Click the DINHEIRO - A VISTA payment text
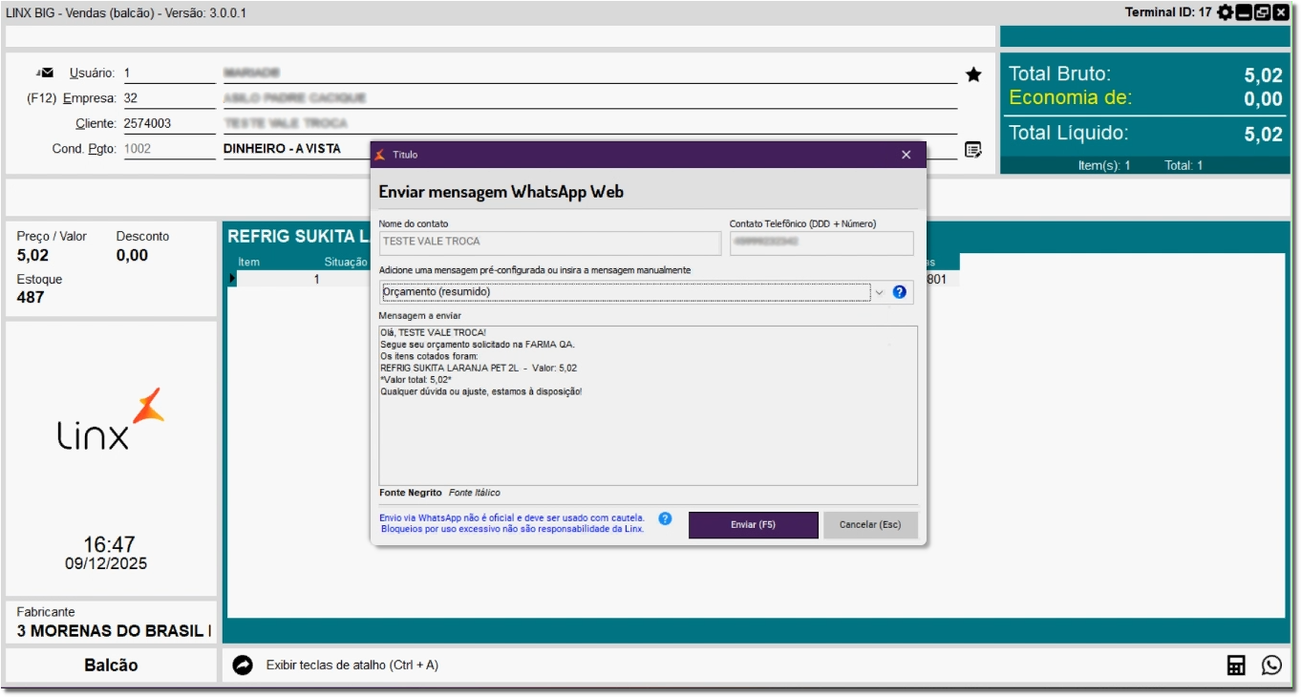Screen dimensions: 1301x697 click(282, 149)
